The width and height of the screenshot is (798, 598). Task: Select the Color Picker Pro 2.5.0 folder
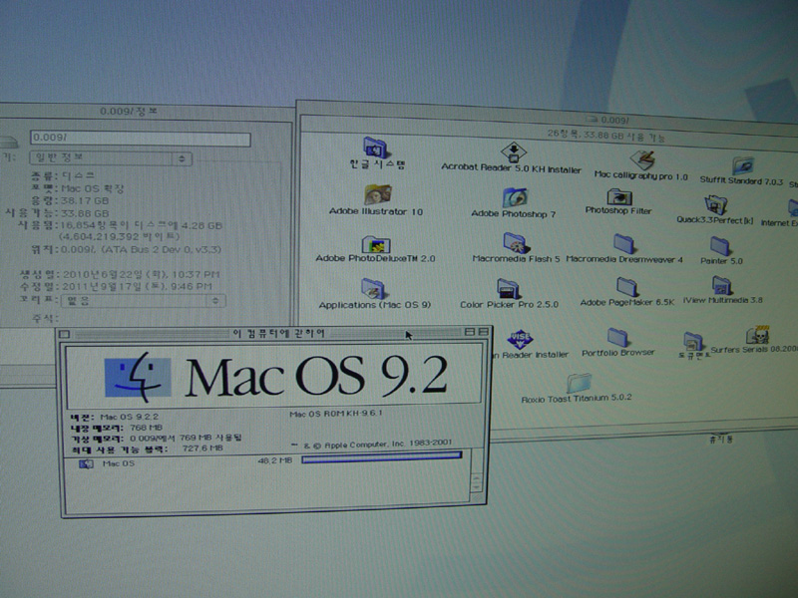coord(509,289)
